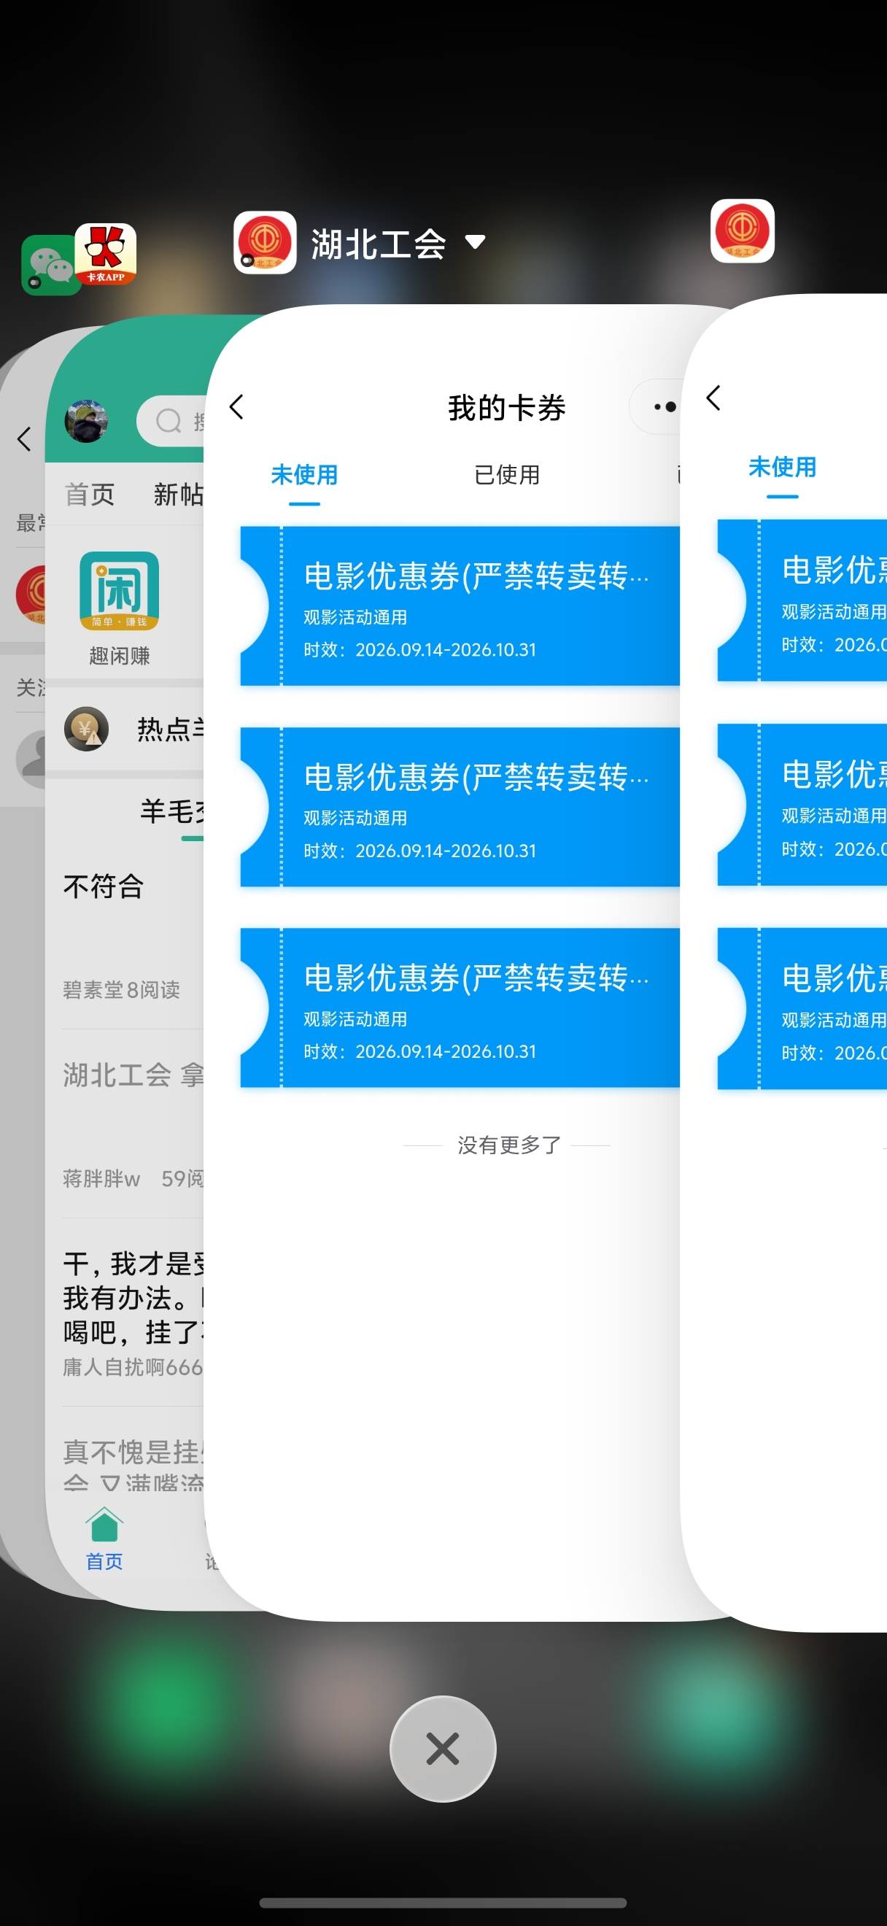887x1926 pixels.
Task: Tap back arrow in rightmost window
Action: pyautogui.click(x=713, y=398)
